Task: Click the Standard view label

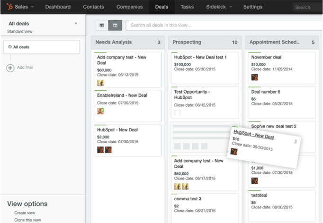Action: click(x=20, y=32)
